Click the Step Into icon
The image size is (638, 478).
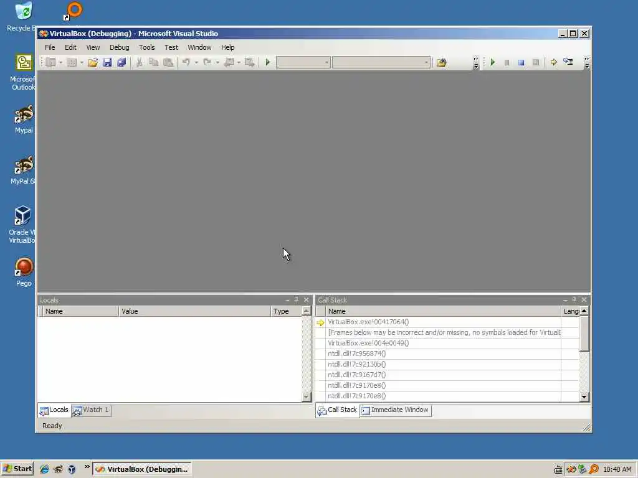[x=568, y=62]
